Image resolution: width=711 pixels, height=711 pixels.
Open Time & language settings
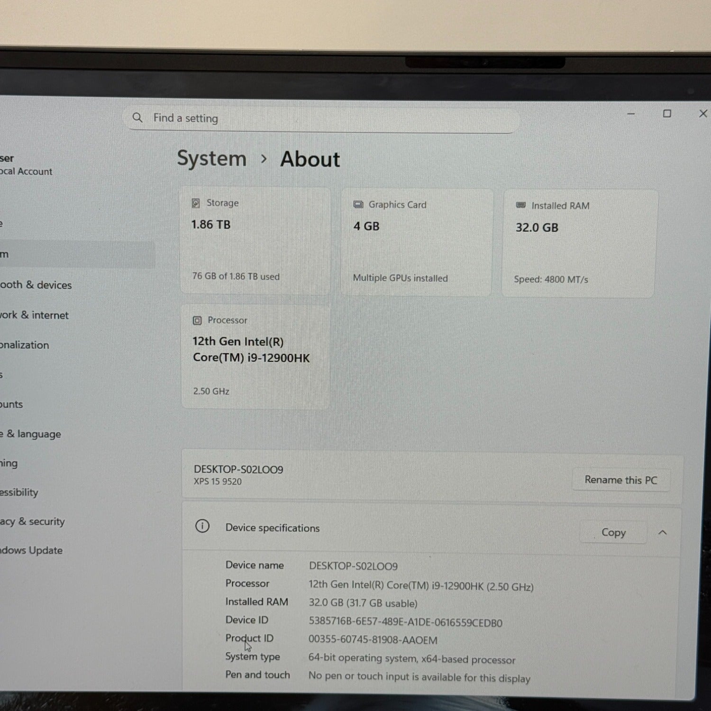click(31, 434)
